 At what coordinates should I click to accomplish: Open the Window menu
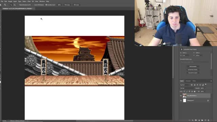click(42, 1)
